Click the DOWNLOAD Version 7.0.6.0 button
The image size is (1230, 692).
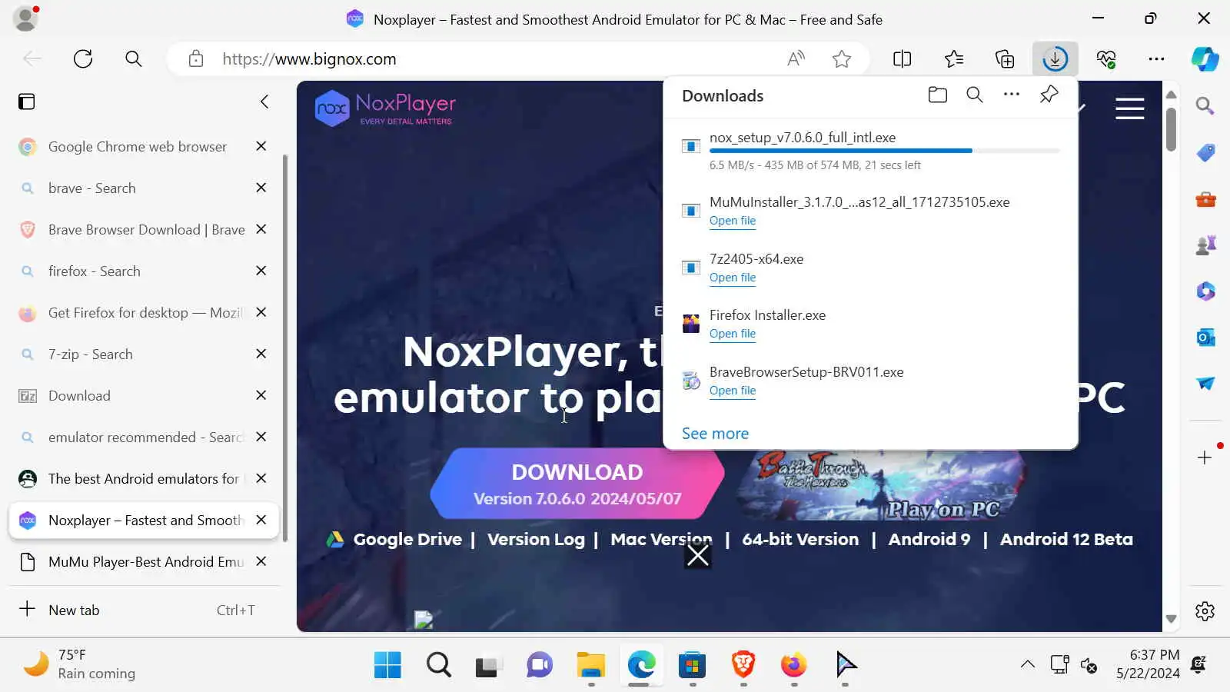pos(577,484)
